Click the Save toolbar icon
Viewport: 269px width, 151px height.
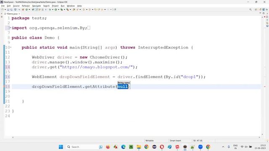pos(8,10)
